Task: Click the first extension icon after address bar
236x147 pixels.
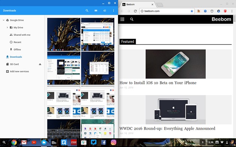Action: coord(199,11)
